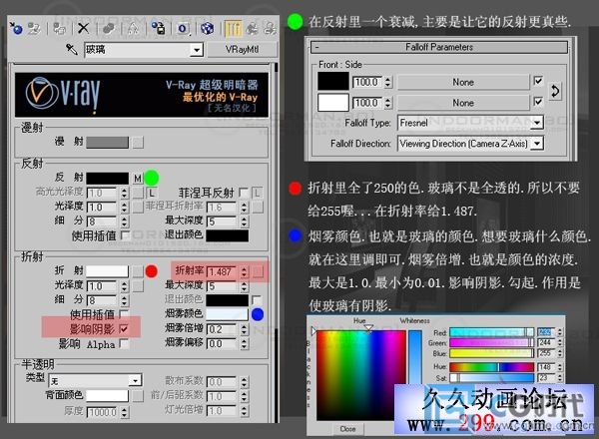Click the second None map button
This screenshot has width=599, height=439.
tap(463, 103)
